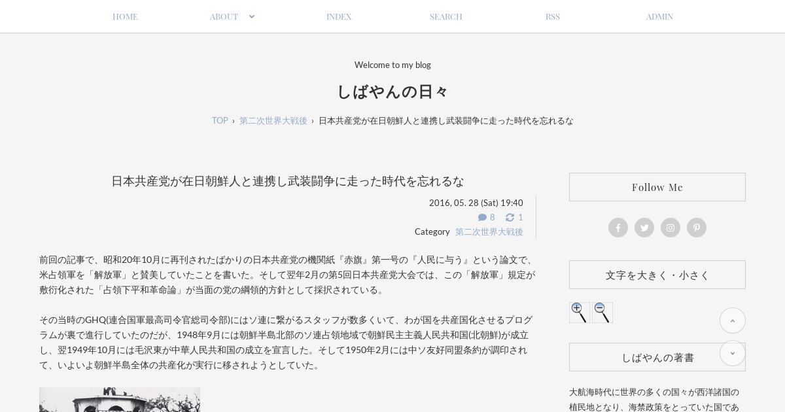
Task: Click the しばやんの著書 sidebar heading
Action: (x=657, y=357)
